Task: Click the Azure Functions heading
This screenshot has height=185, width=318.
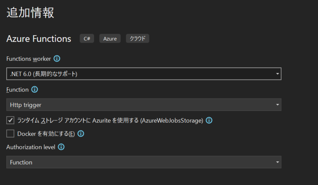Action: click(x=39, y=39)
